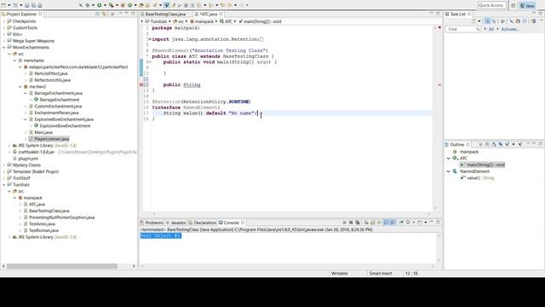Select PlayerListener.java in Project Explorer
This screenshot has width=545, height=307.
pyautogui.click(x=51, y=139)
